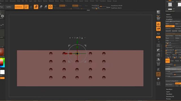Adjust the Z Amount slider

[173, 74]
